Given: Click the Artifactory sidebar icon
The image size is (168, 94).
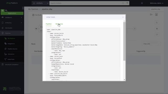Looking at the screenshot, I should (3, 23).
